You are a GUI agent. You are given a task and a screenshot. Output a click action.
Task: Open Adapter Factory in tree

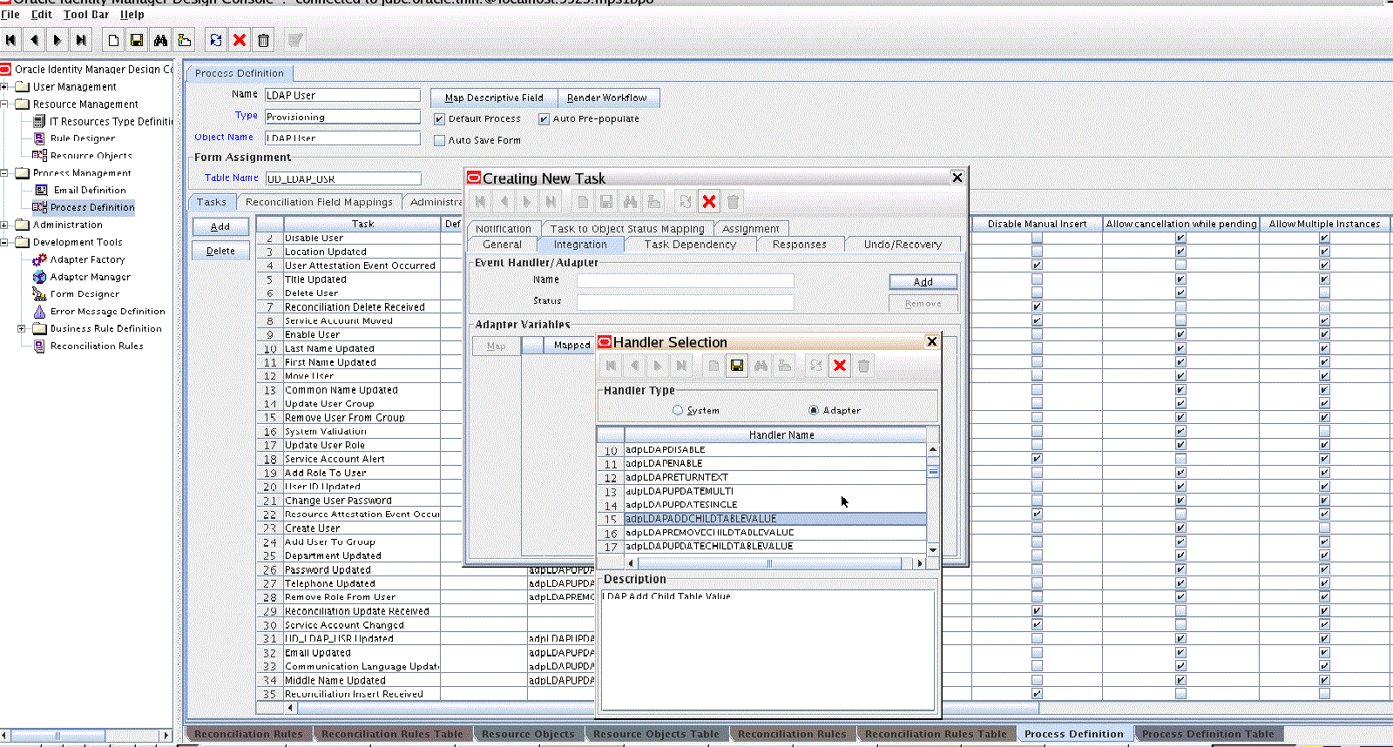coord(87,259)
